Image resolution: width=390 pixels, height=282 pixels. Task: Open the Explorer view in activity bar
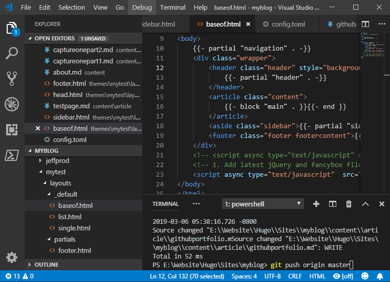pos(12,28)
